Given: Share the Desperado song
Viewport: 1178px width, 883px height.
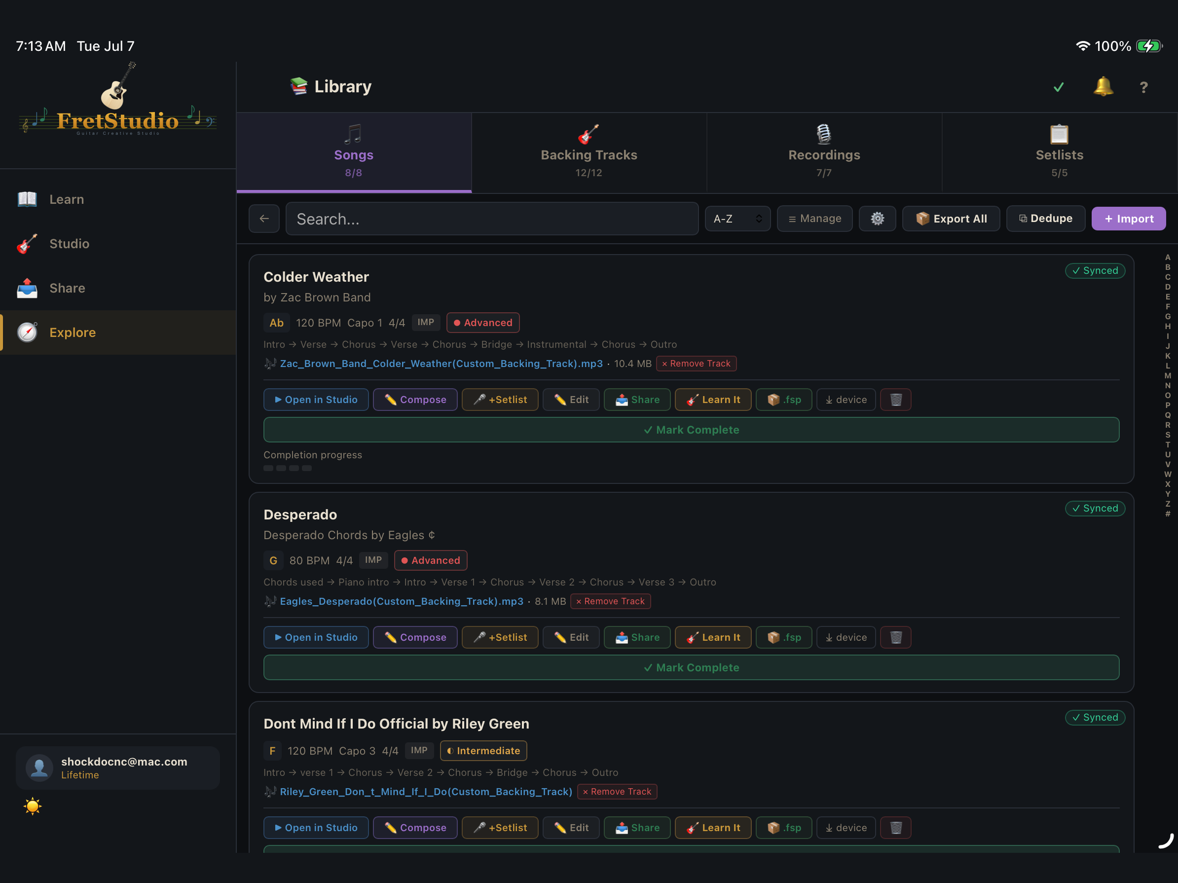Looking at the screenshot, I should click(x=637, y=637).
